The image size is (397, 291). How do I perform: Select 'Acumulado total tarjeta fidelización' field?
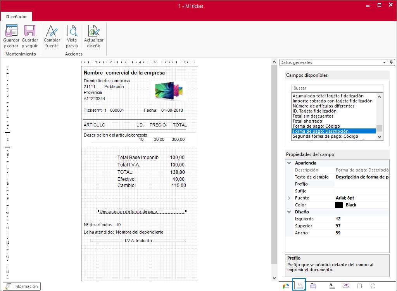click(328, 96)
